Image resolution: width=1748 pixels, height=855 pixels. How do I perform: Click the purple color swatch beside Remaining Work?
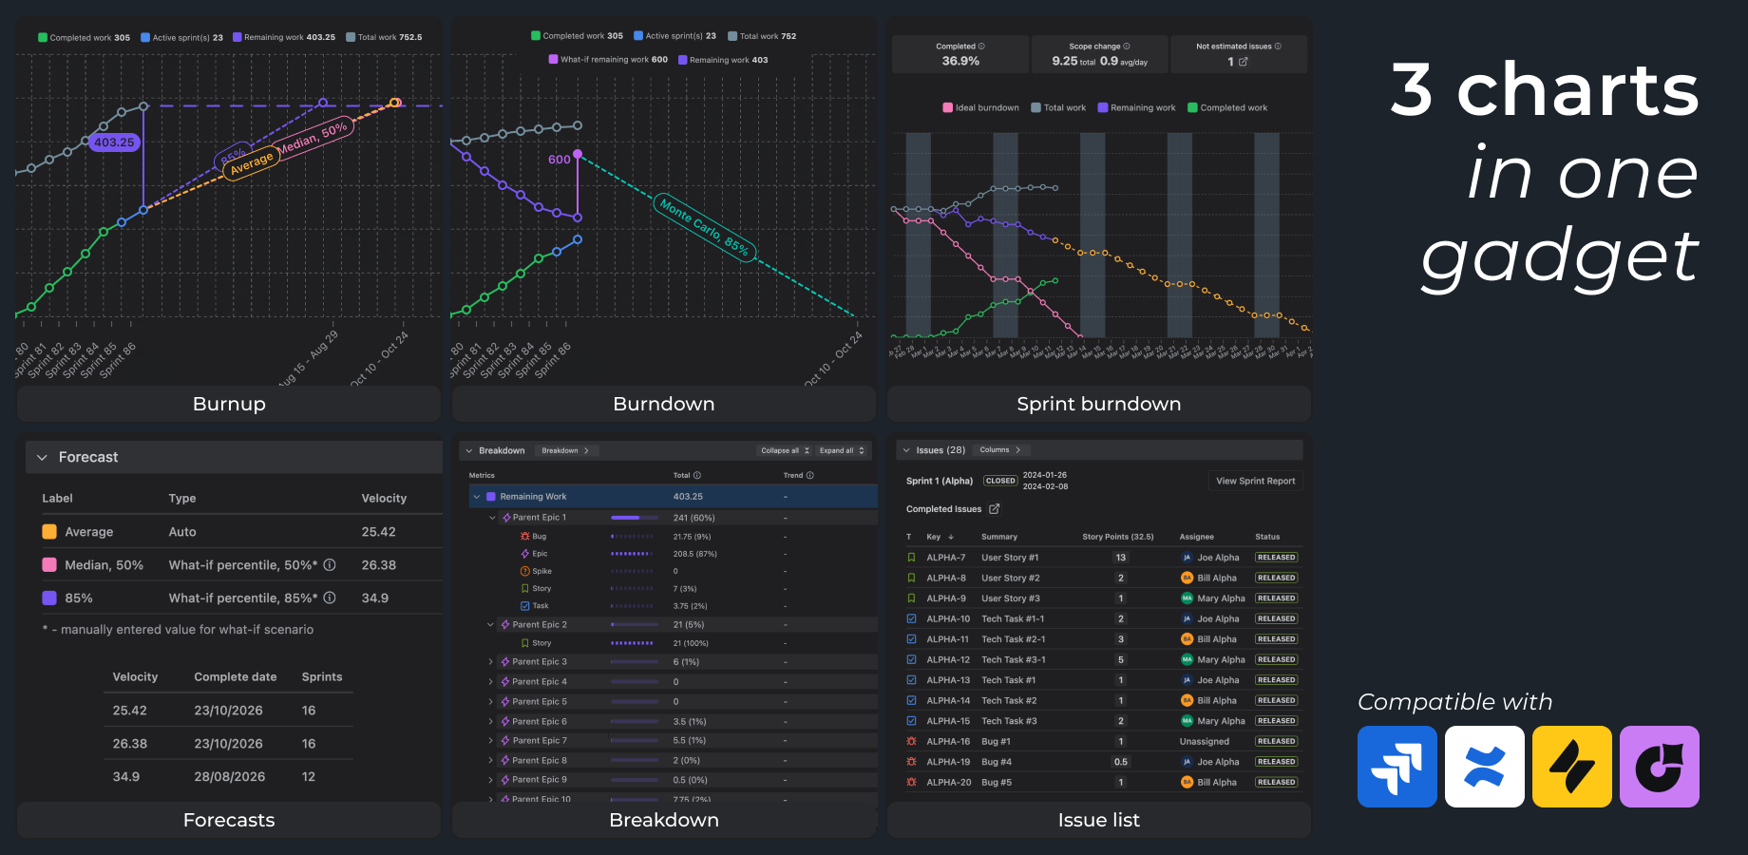coord(491,496)
